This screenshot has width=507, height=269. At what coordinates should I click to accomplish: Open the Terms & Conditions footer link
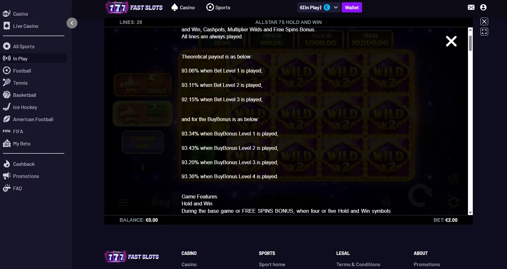point(358,264)
